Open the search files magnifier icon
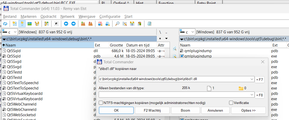Screen dimensions: 289x120 [x=117, y=24]
